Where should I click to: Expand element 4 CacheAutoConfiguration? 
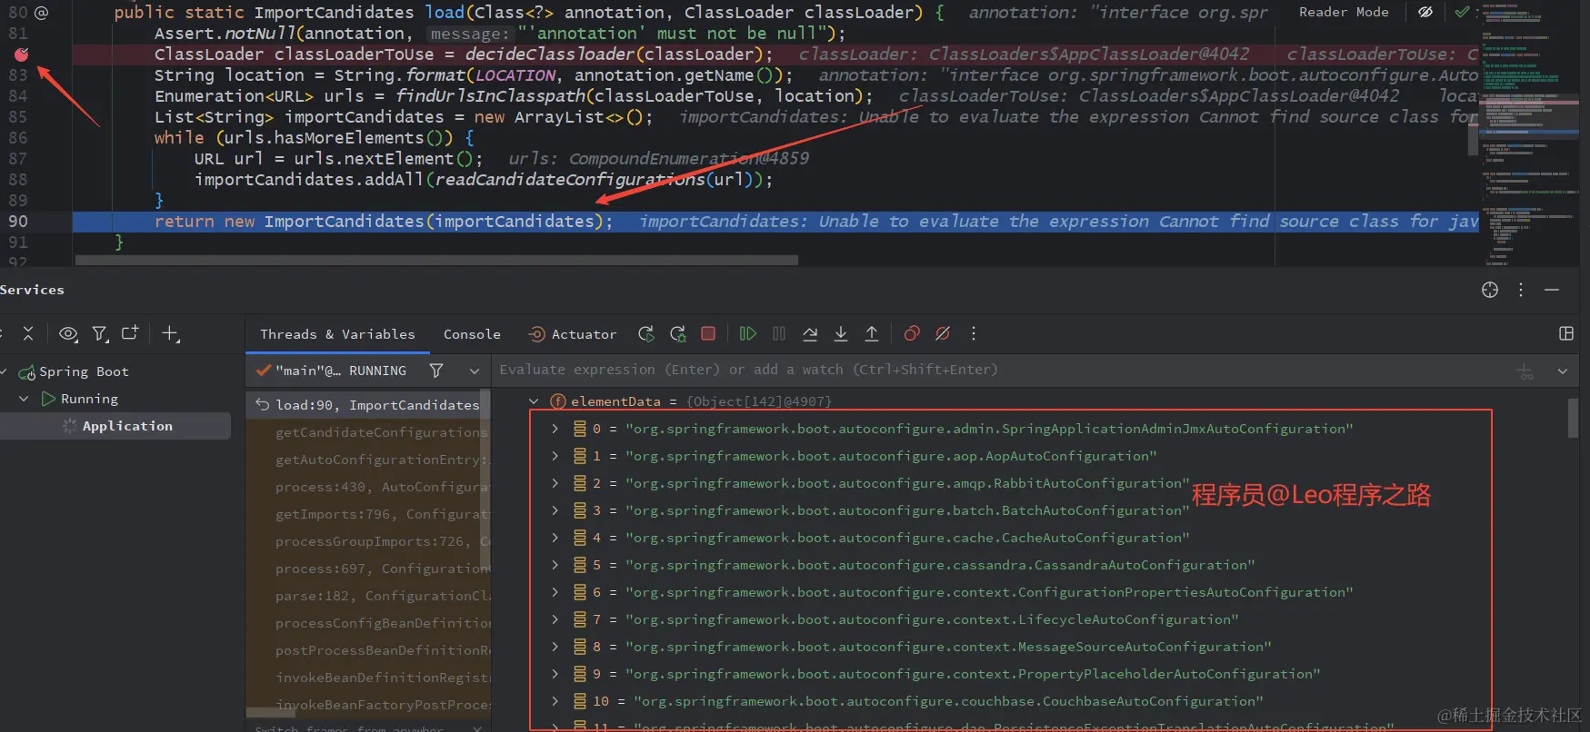click(x=555, y=538)
